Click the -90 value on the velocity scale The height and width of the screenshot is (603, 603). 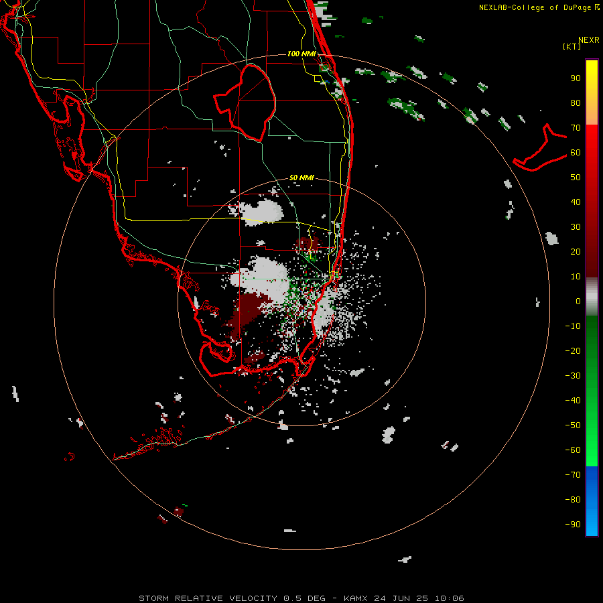point(573,525)
